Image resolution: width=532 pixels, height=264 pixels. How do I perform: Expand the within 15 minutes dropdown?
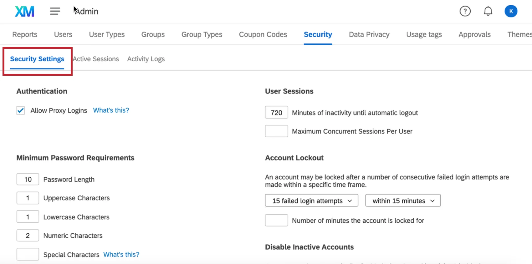pyautogui.click(x=403, y=201)
